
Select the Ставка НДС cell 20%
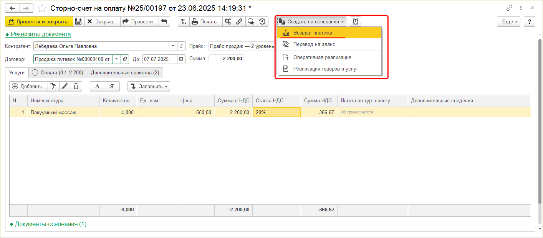coord(276,112)
